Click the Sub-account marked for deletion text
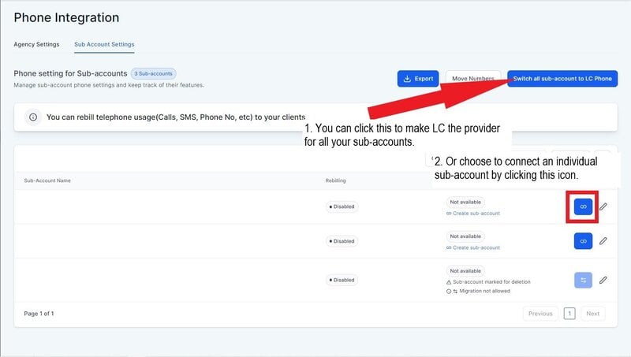Screen dimensions: 631x357 (x=491, y=282)
